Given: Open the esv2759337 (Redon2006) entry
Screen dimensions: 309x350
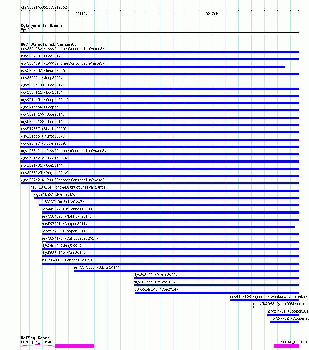Looking at the screenshot, I should 44,70.
